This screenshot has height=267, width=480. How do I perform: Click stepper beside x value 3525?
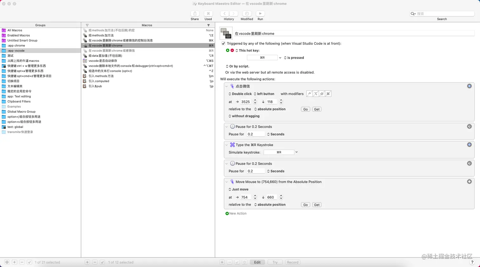[255, 102]
